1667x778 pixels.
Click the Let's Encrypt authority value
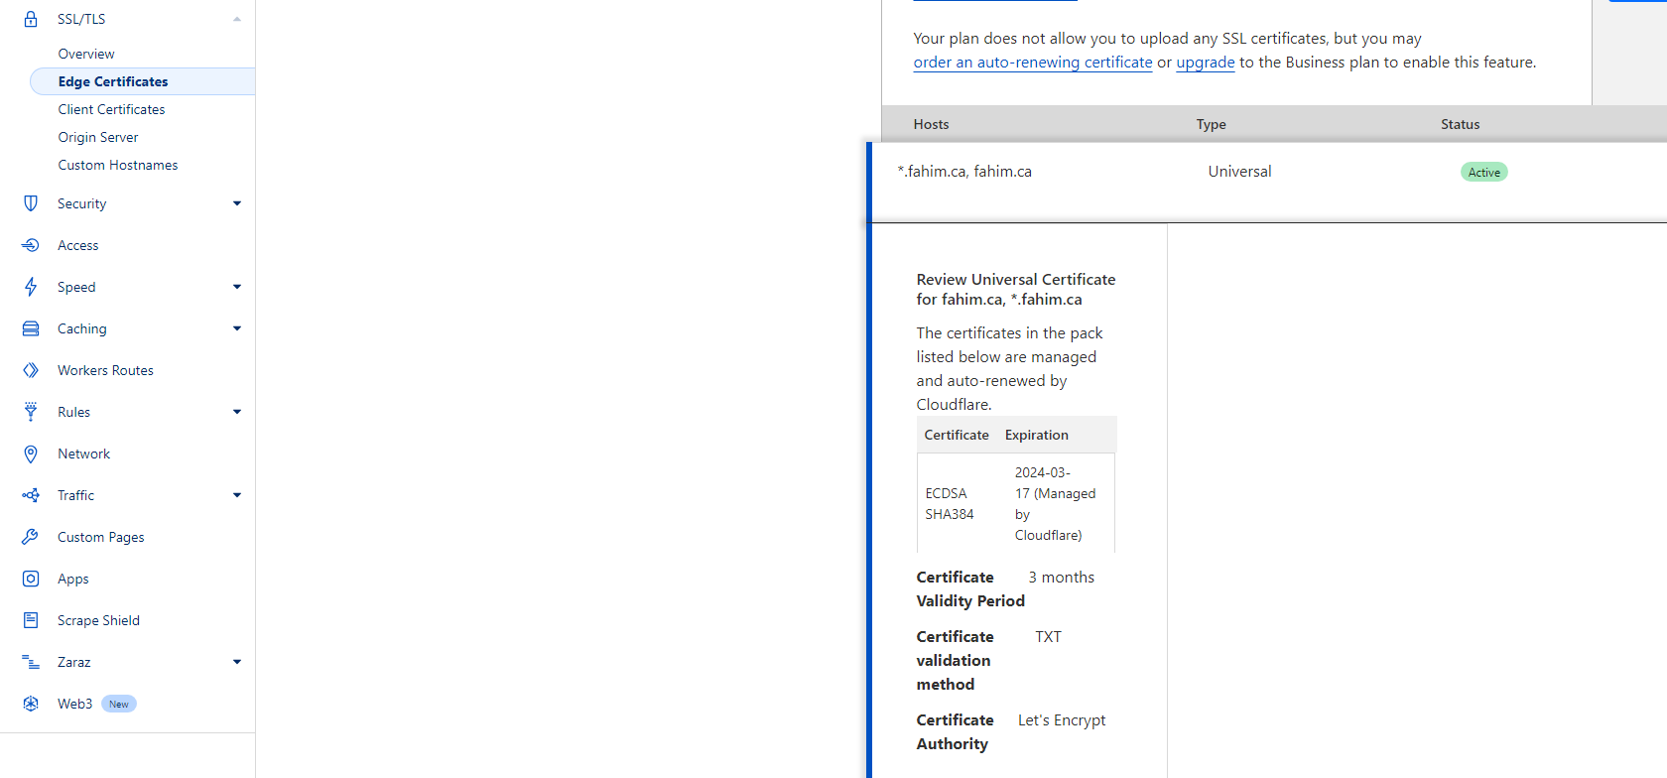click(x=1062, y=720)
